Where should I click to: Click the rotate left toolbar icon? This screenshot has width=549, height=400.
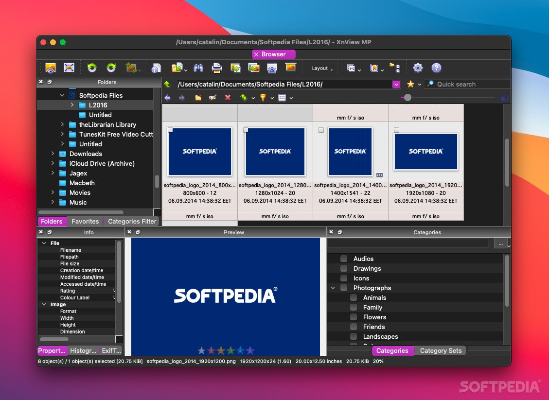click(x=92, y=68)
